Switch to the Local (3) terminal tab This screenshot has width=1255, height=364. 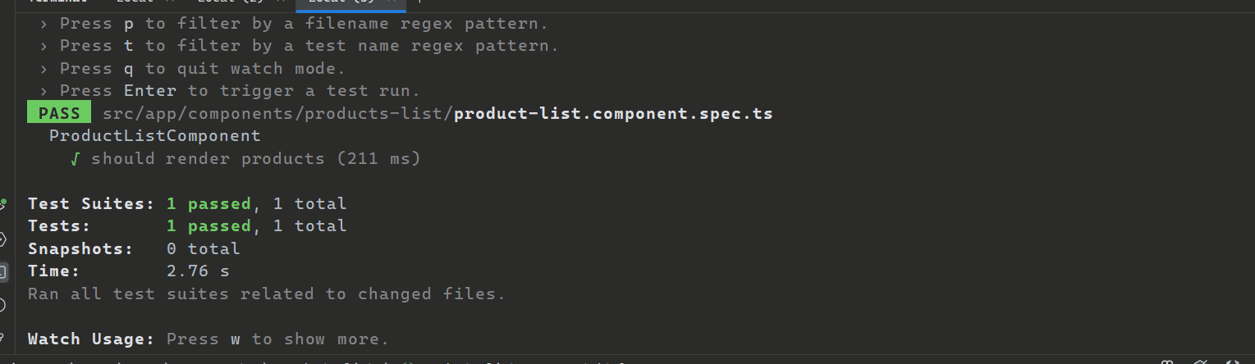coord(341,2)
